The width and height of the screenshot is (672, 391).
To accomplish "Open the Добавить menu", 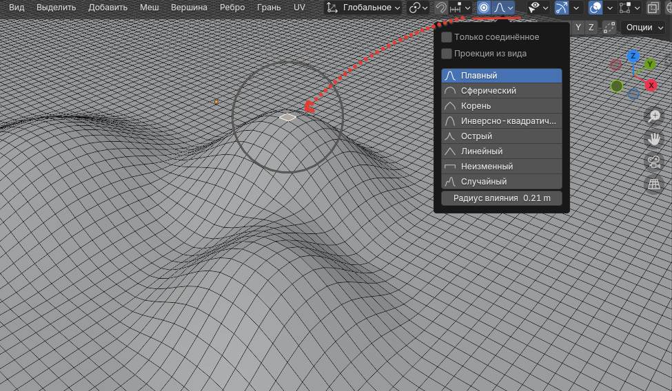I will pos(108,8).
